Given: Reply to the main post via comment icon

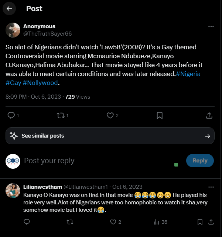Looking at the screenshot, I should tap(11, 115).
